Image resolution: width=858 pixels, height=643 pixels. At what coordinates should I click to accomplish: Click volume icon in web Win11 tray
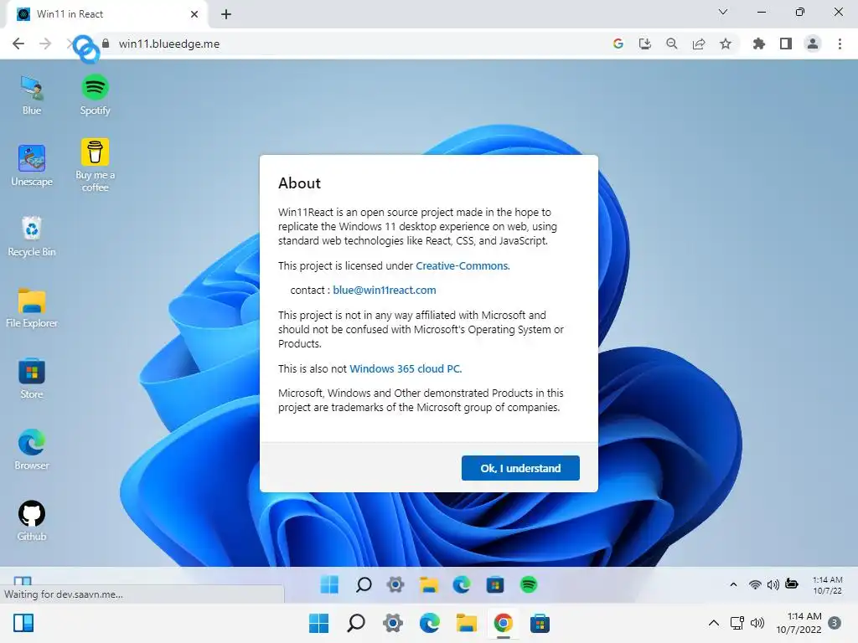click(773, 584)
